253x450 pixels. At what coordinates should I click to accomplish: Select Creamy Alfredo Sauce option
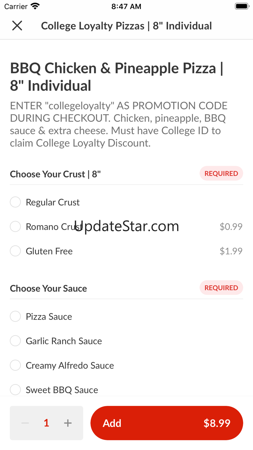[15, 365]
